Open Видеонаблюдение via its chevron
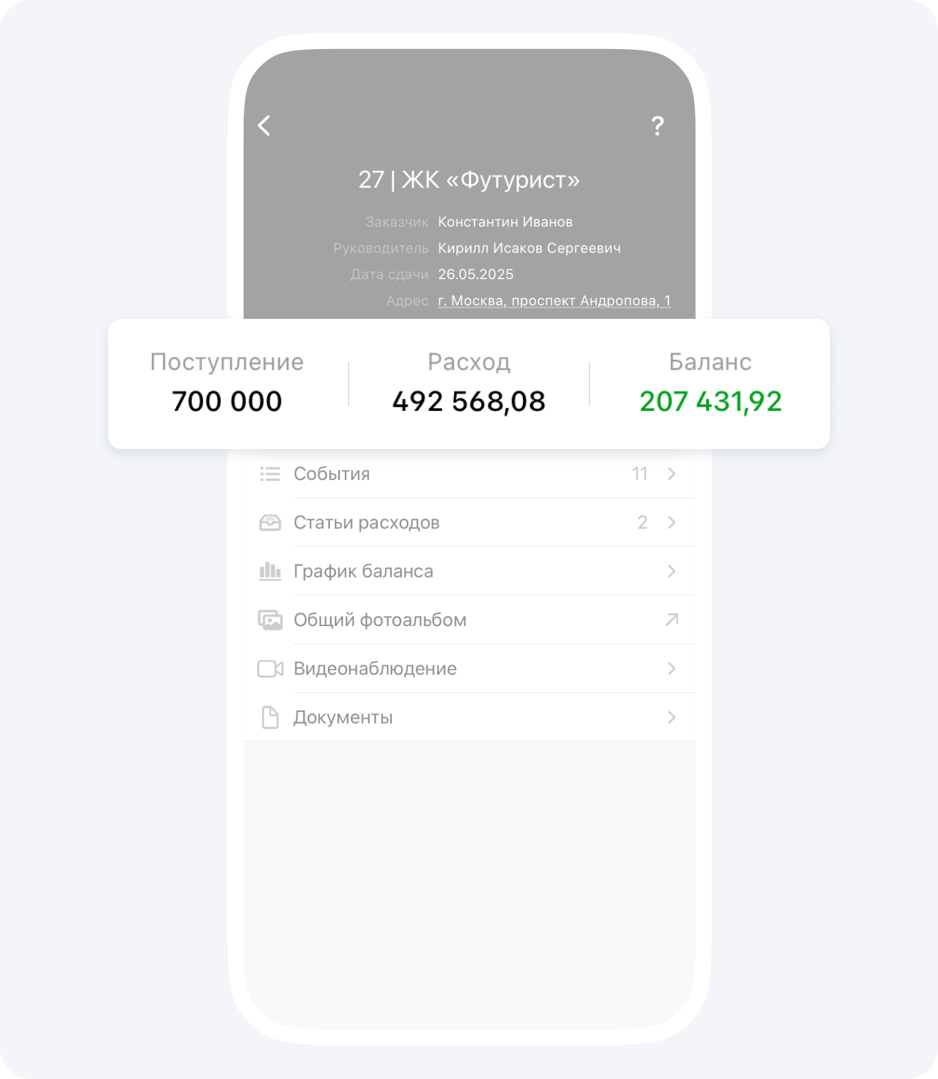938x1079 pixels. [671, 669]
